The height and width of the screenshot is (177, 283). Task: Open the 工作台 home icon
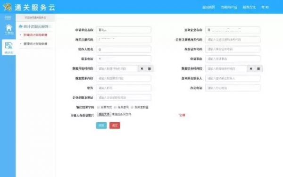click(x=9, y=29)
